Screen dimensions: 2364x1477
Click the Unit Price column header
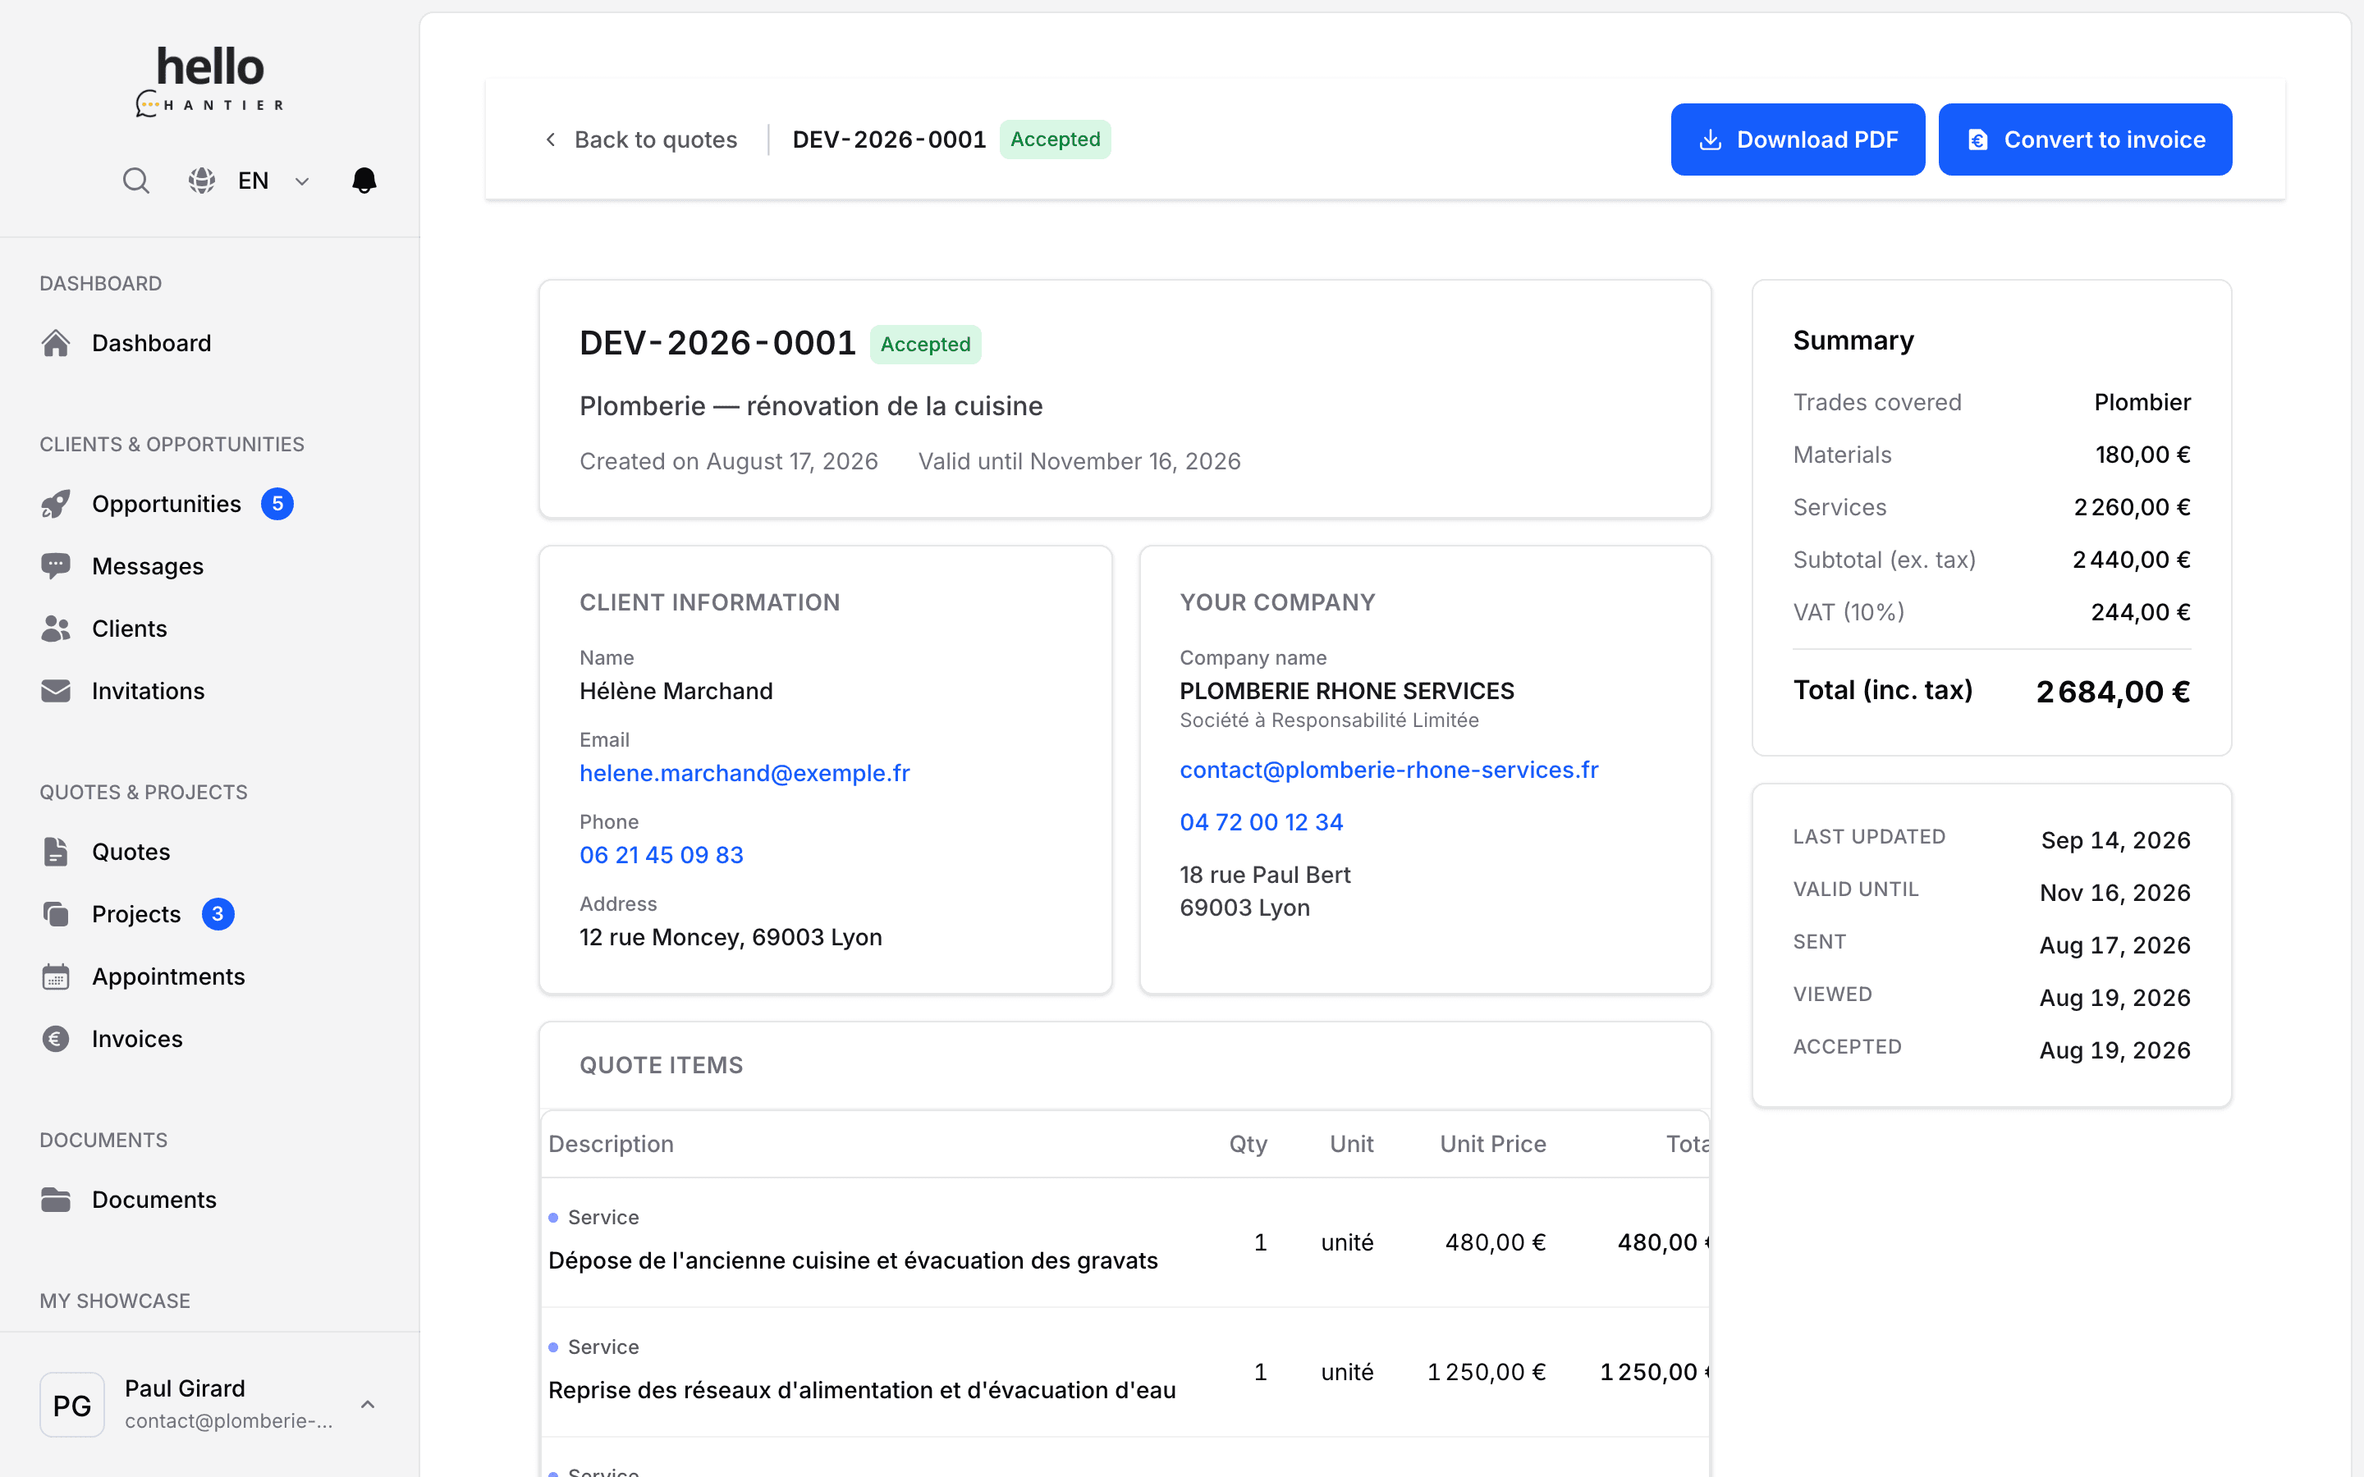[x=1492, y=1144]
